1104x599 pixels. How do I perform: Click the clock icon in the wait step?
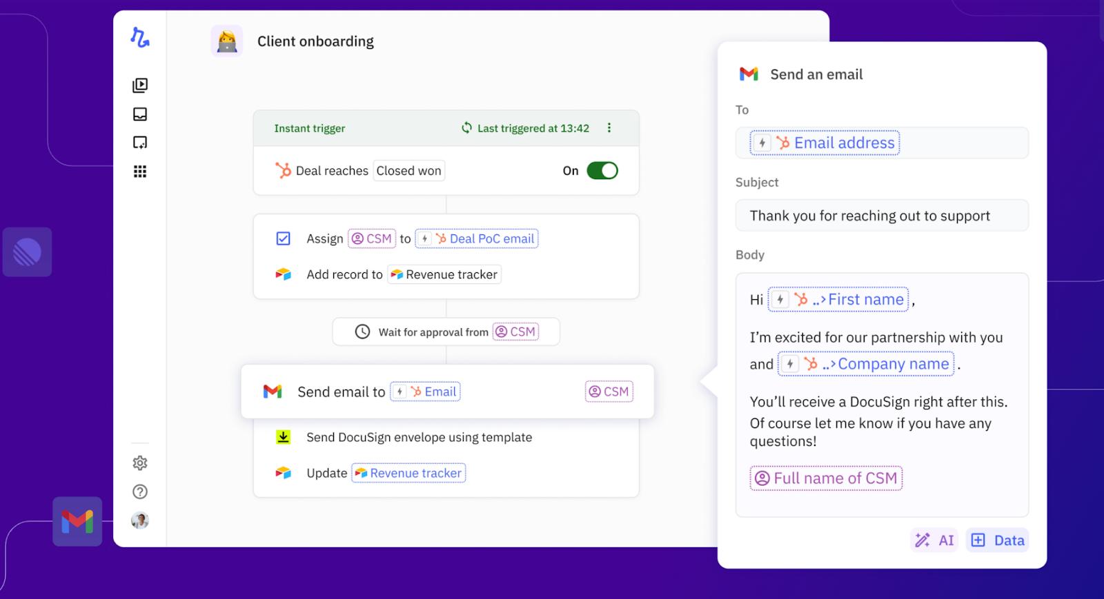click(362, 332)
